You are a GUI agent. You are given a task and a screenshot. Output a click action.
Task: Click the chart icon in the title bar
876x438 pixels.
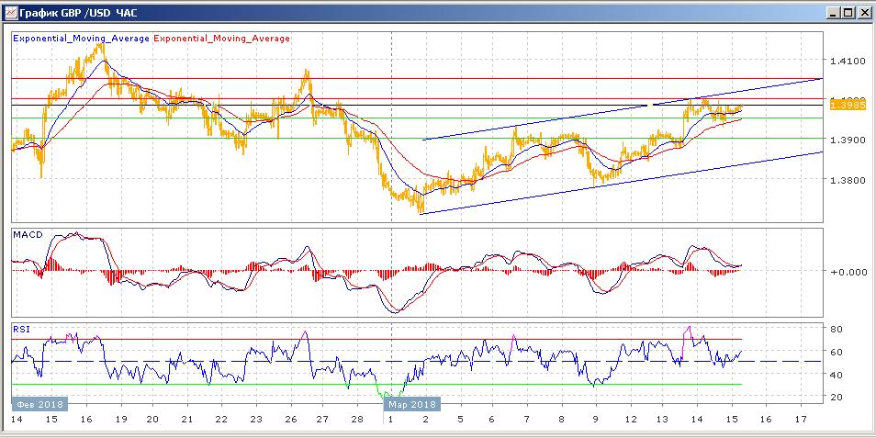click(12, 13)
